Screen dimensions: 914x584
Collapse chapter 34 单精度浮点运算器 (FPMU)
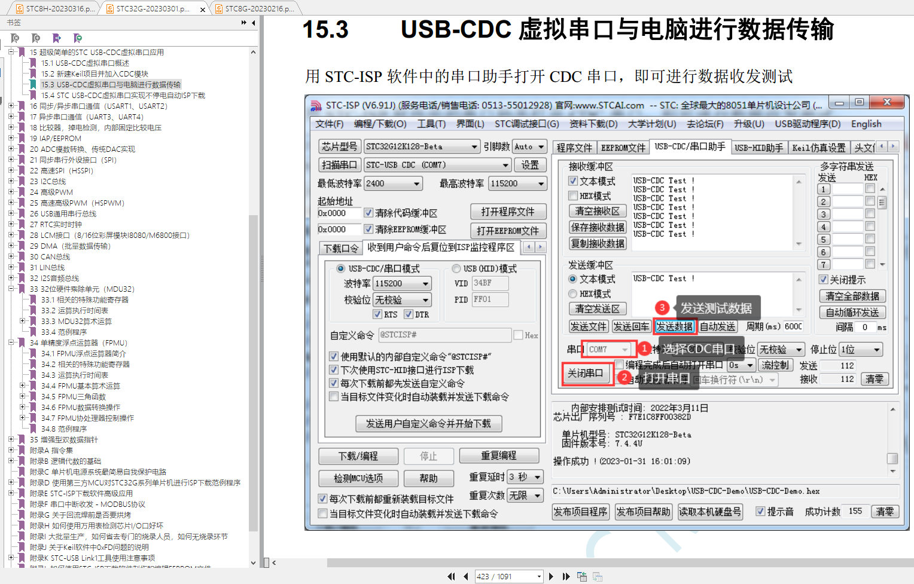(x=11, y=343)
